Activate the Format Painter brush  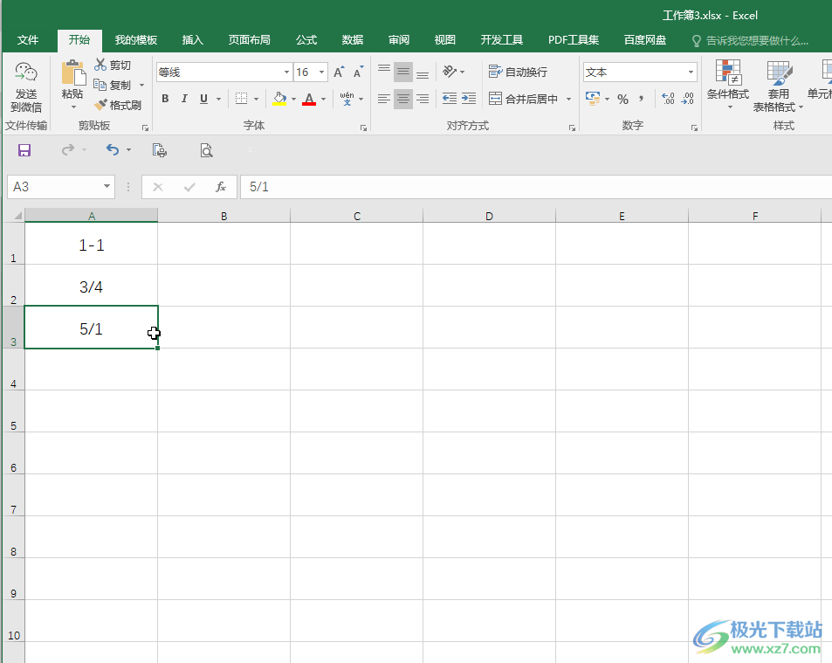pos(100,105)
